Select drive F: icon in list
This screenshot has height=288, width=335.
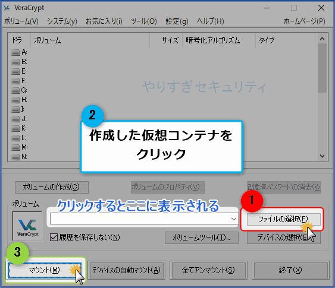[x=15, y=81]
